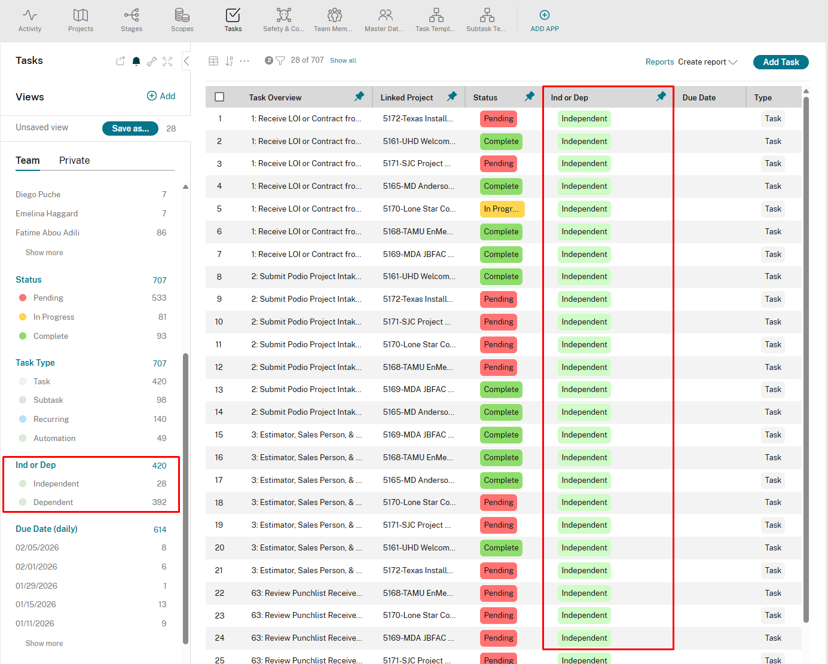The image size is (828, 664).
Task: Open the Safety & Co... app
Action: click(x=284, y=20)
